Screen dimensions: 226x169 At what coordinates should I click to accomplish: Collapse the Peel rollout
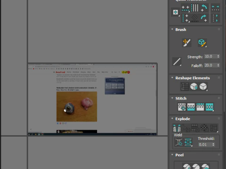pyautogui.click(x=172, y=154)
